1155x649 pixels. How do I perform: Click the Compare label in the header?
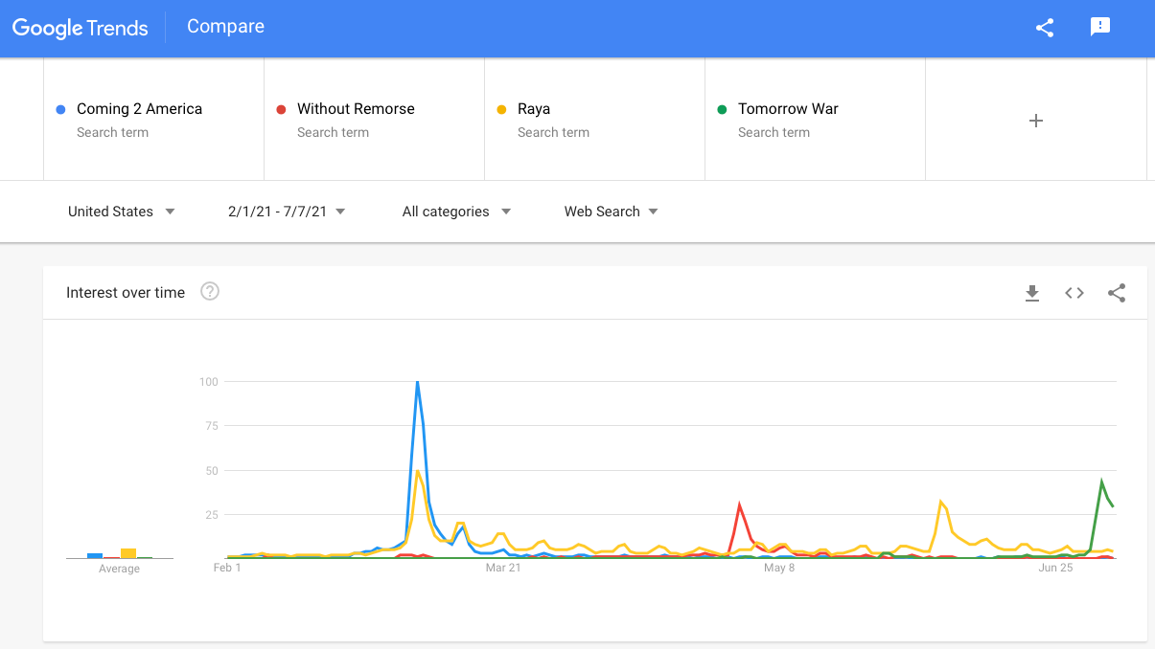pos(225,27)
